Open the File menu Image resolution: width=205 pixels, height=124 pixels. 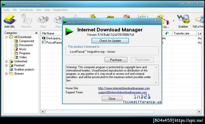click(x=15, y=10)
